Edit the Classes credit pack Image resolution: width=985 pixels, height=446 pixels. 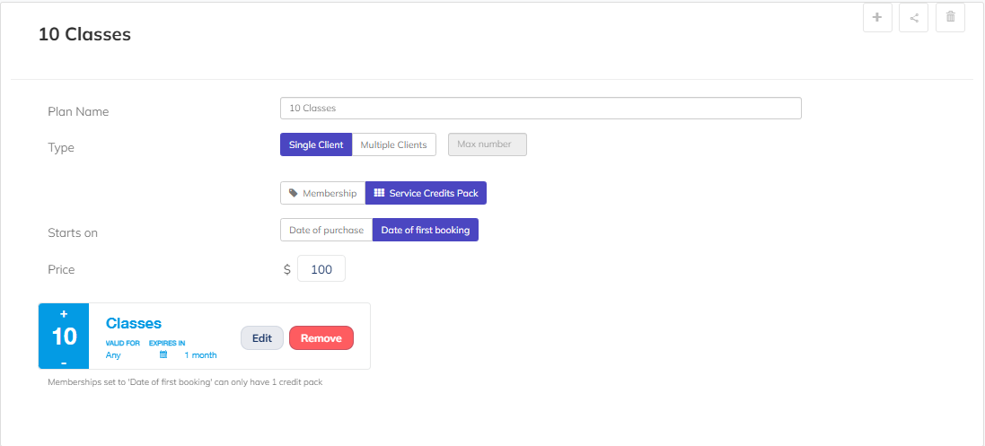[262, 338]
